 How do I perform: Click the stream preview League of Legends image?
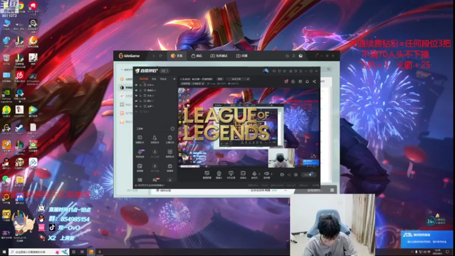tap(227, 125)
